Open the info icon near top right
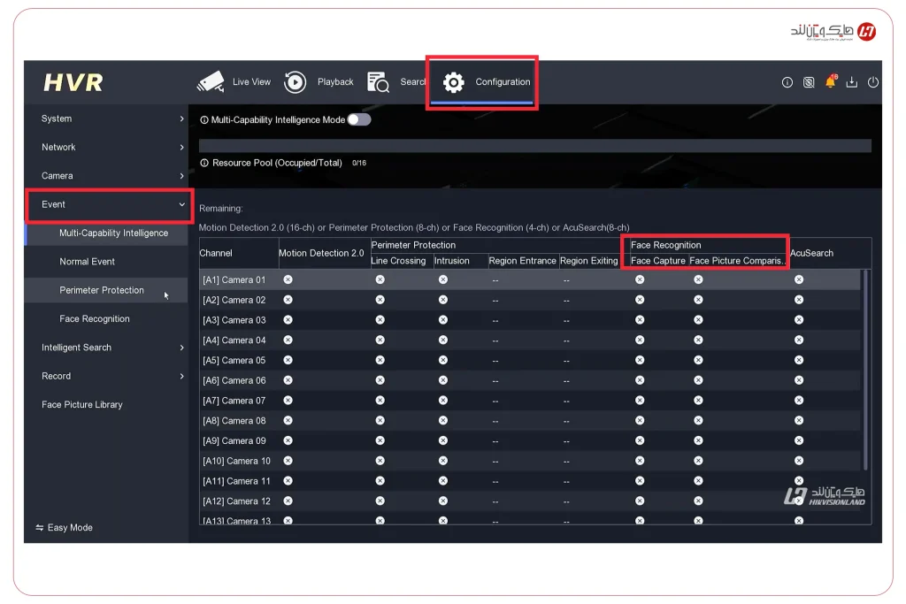The width and height of the screenshot is (906, 604). (787, 81)
